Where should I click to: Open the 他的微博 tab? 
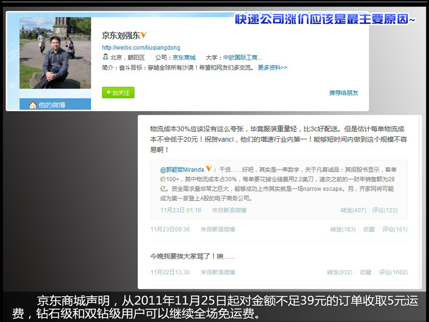[55, 104]
